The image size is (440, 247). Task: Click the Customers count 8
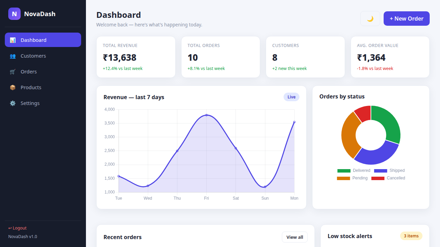(275, 57)
